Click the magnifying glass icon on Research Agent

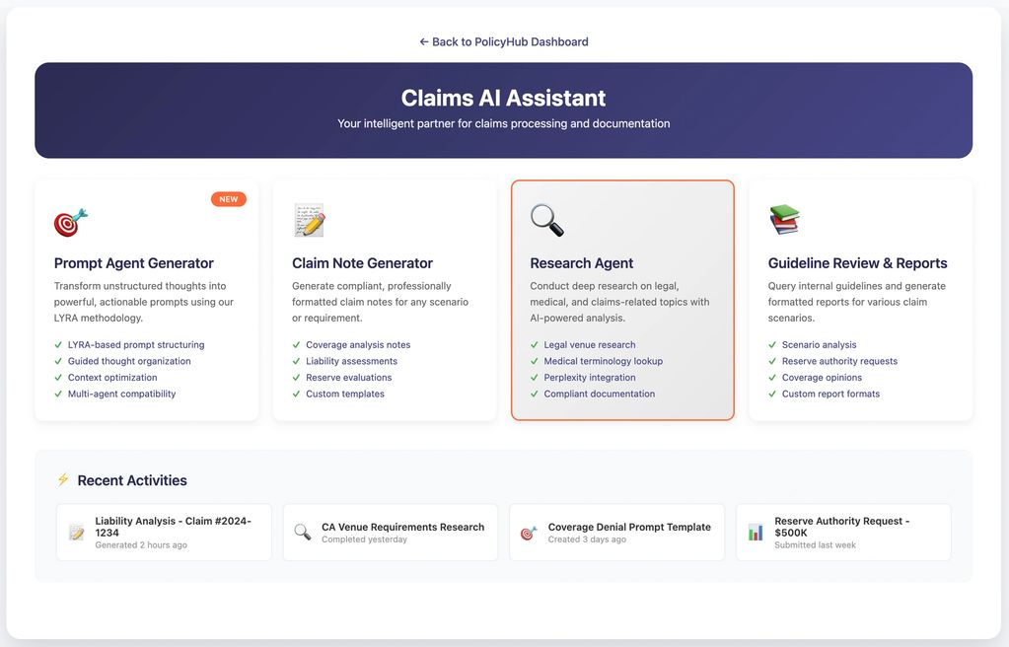[x=546, y=221]
